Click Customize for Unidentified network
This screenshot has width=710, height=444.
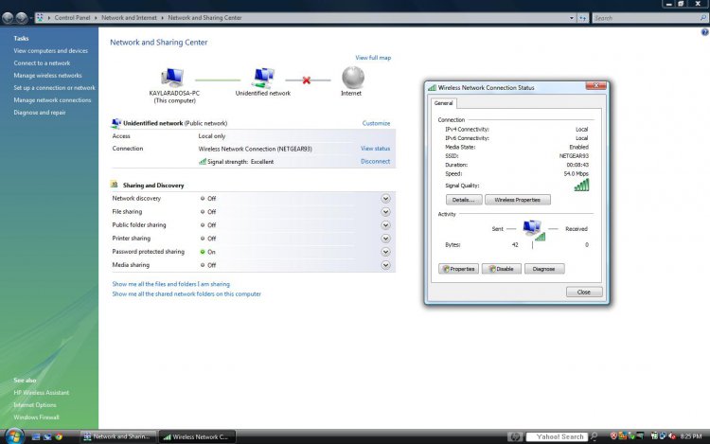[x=376, y=123]
